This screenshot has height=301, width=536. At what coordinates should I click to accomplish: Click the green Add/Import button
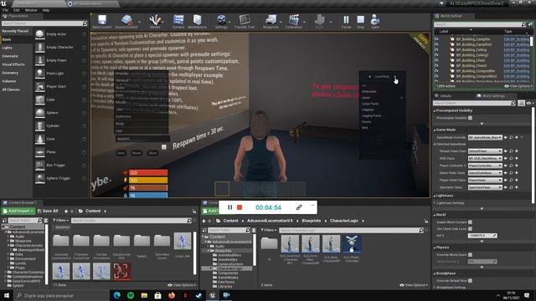[x=18, y=212]
